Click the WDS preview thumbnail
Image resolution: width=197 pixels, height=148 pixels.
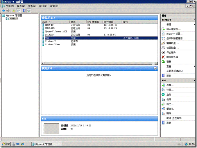pos(51,128)
